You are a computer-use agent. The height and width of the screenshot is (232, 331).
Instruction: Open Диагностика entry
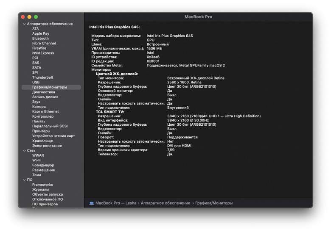click(x=43, y=92)
